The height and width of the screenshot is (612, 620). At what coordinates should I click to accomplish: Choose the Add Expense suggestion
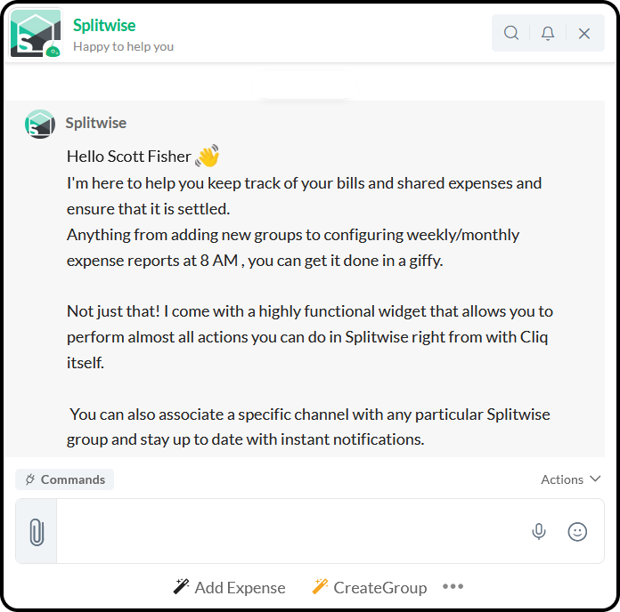(229, 587)
